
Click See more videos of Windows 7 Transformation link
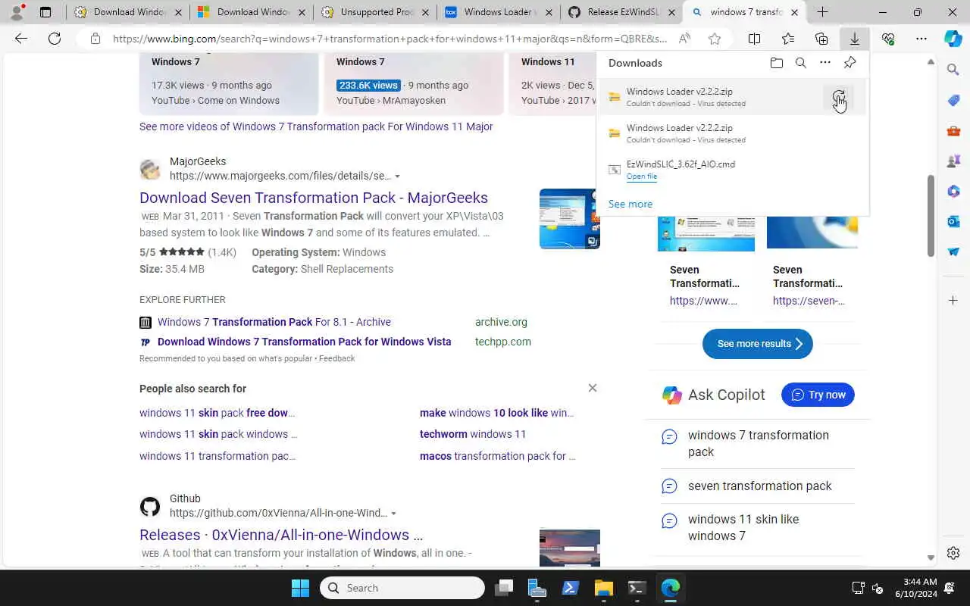[x=316, y=127]
